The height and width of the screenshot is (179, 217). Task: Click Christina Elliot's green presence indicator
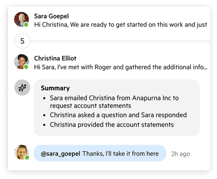[26, 67]
